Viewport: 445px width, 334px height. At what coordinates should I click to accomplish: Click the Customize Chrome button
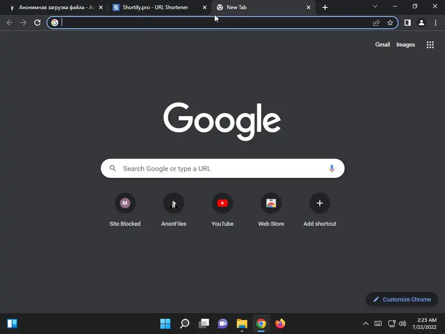coord(402,299)
